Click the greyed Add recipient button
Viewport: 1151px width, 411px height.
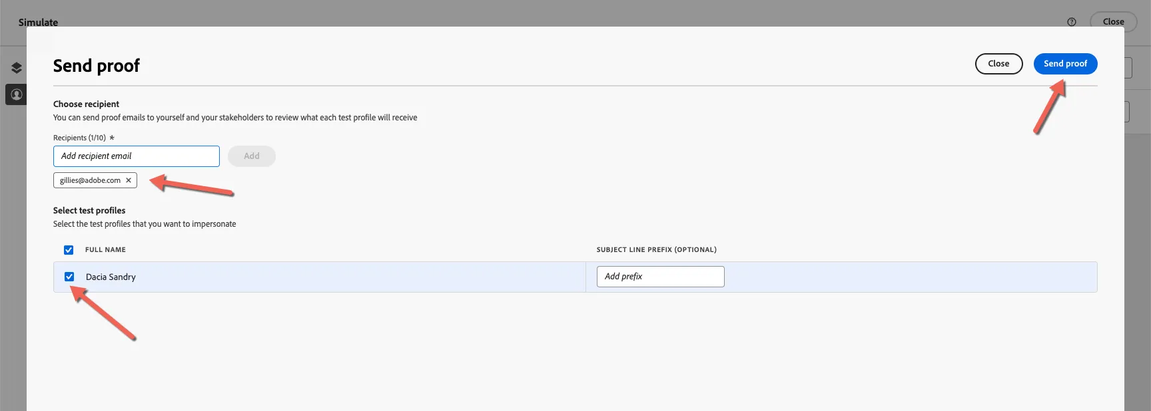[x=252, y=156]
